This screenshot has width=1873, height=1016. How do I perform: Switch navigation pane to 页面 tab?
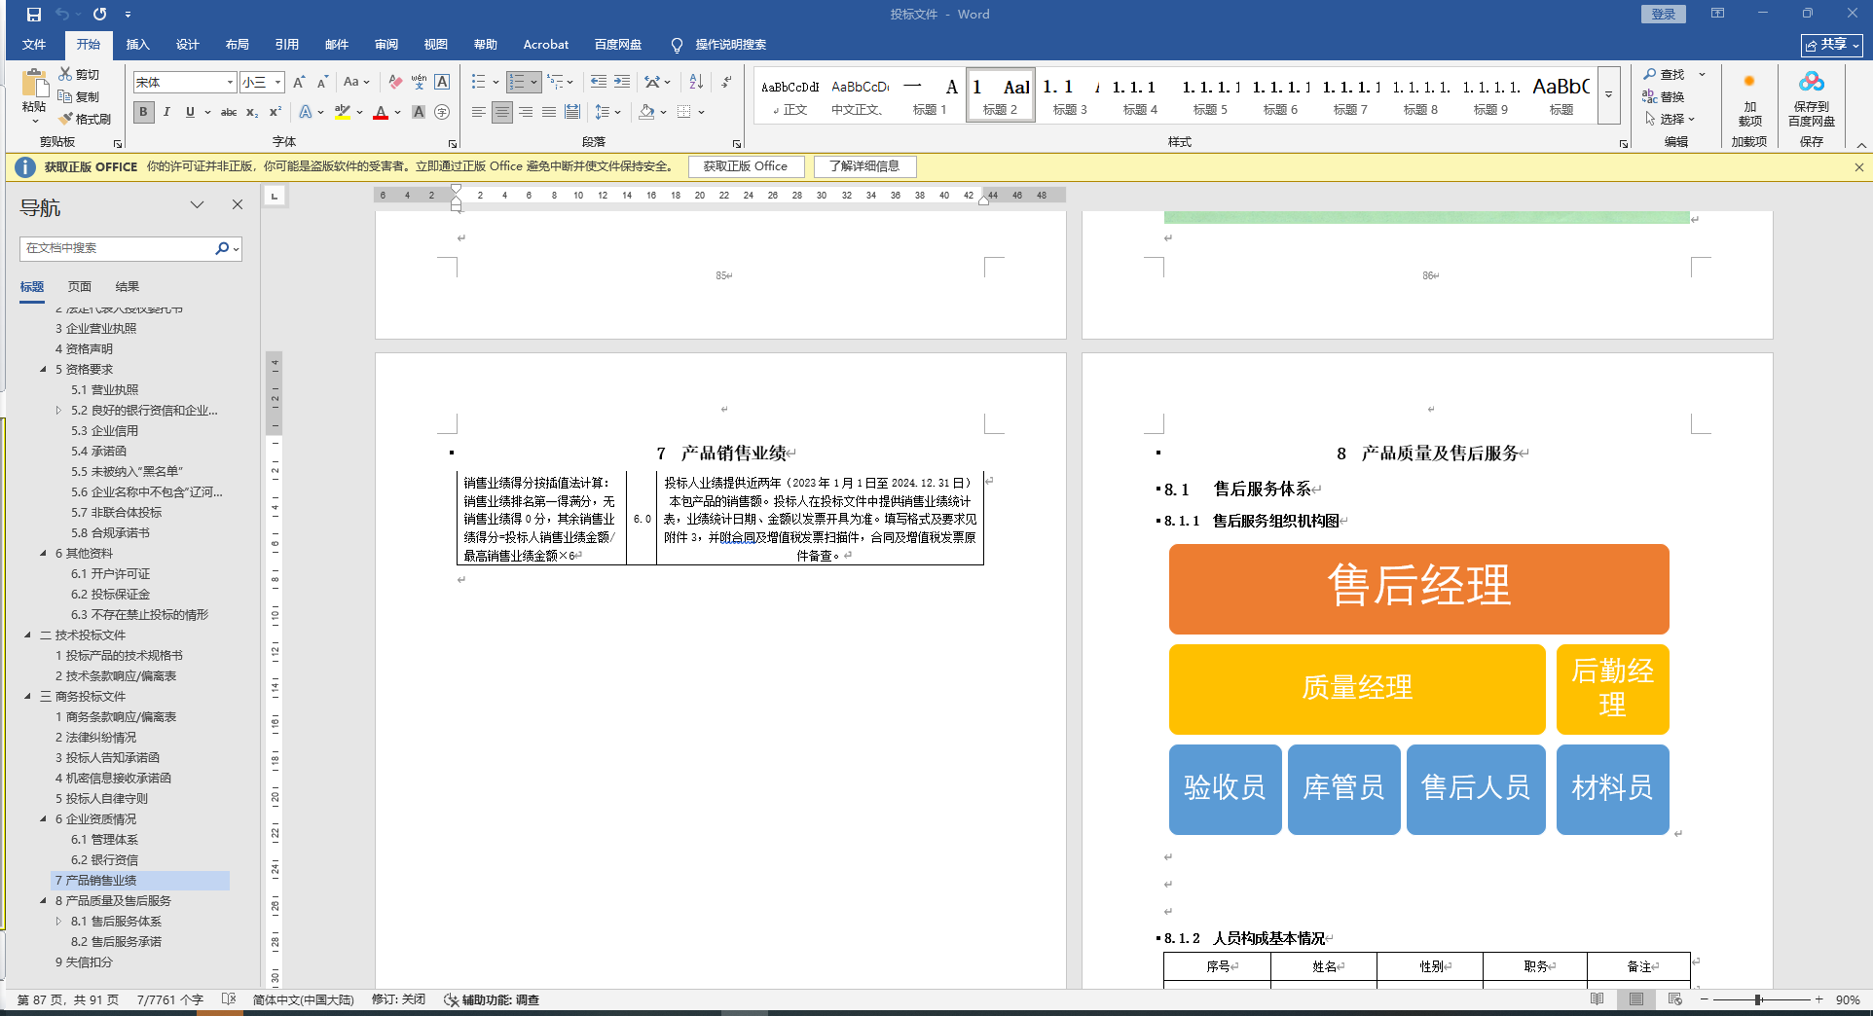80,287
